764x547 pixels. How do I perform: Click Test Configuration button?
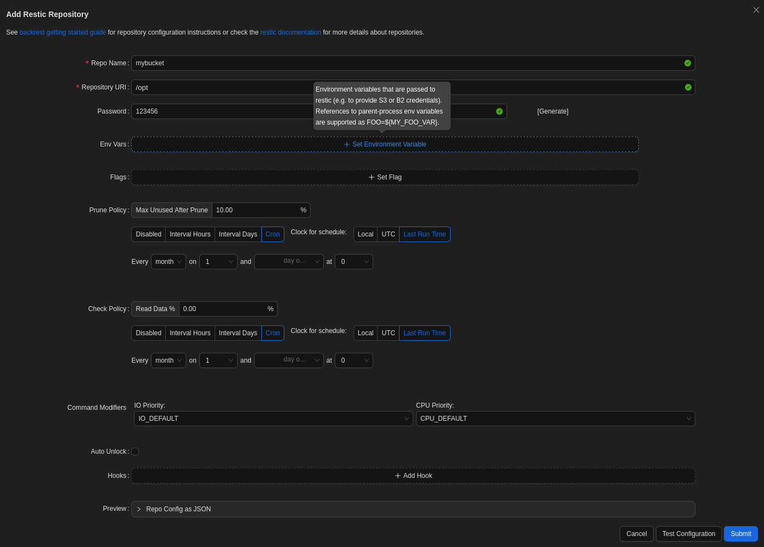coord(689,534)
